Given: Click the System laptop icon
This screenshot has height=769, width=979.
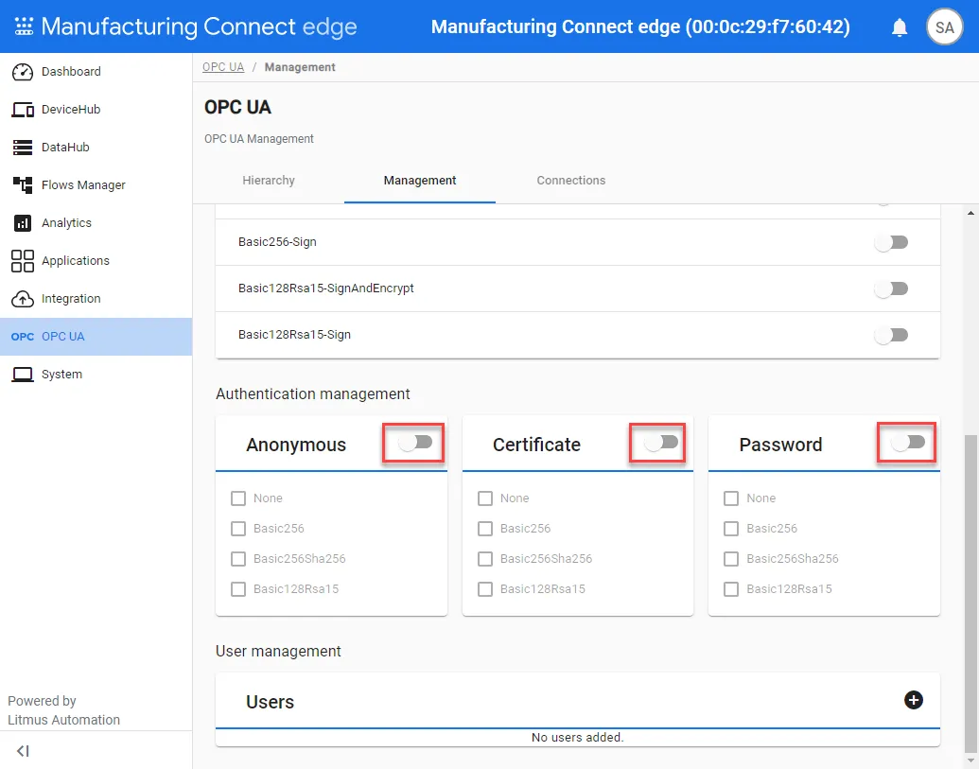Looking at the screenshot, I should [x=23, y=375].
